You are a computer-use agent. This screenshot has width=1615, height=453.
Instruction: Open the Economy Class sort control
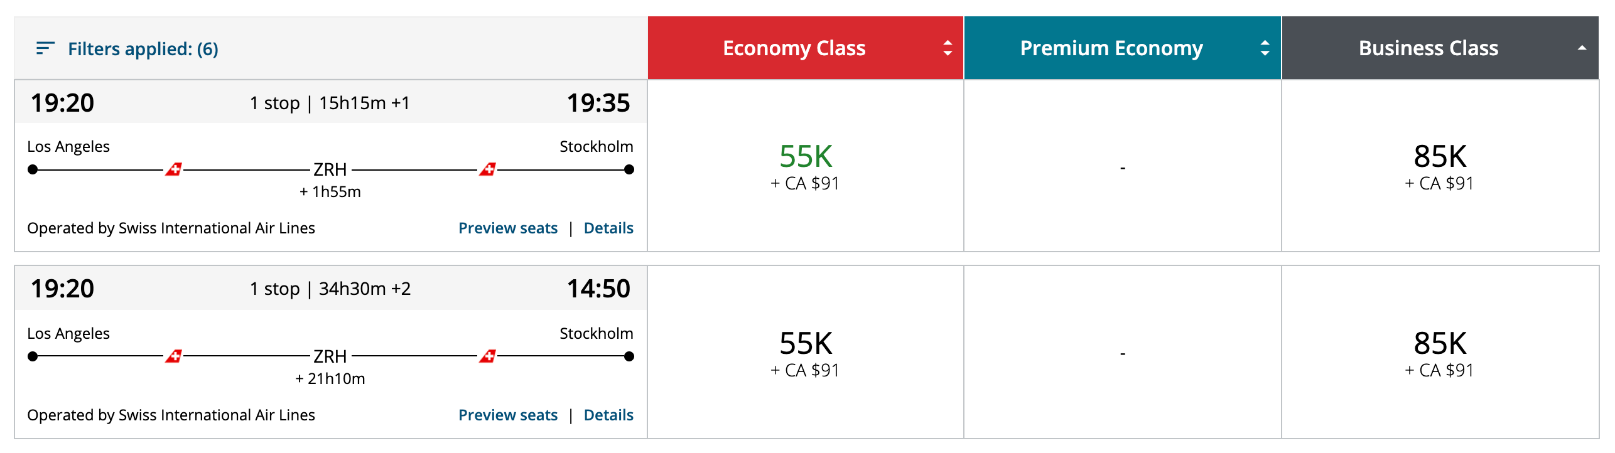947,48
